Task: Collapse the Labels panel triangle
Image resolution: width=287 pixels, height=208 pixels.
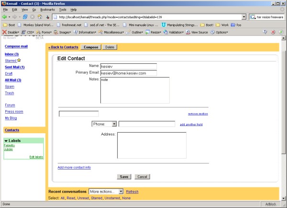Action: pyautogui.click(x=6, y=141)
